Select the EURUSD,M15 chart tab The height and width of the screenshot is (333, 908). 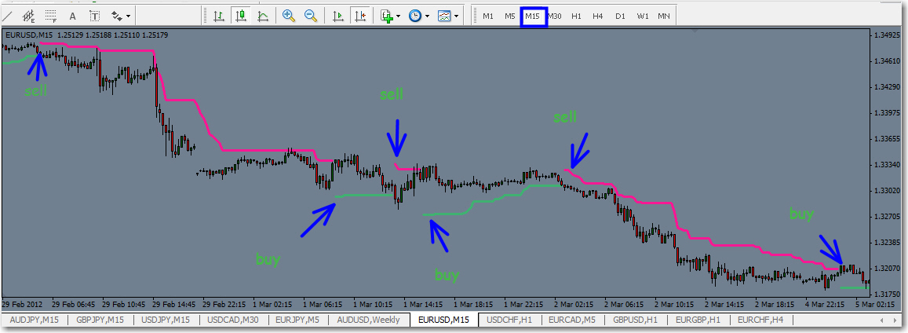[444, 319]
